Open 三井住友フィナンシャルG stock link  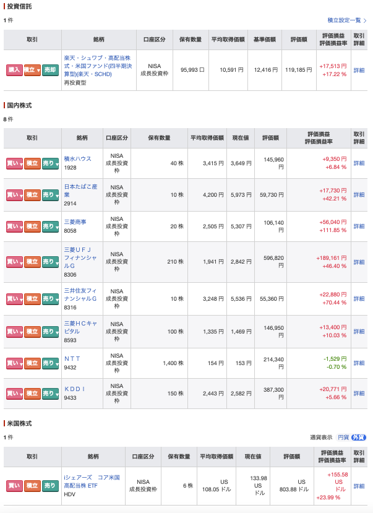80,295
